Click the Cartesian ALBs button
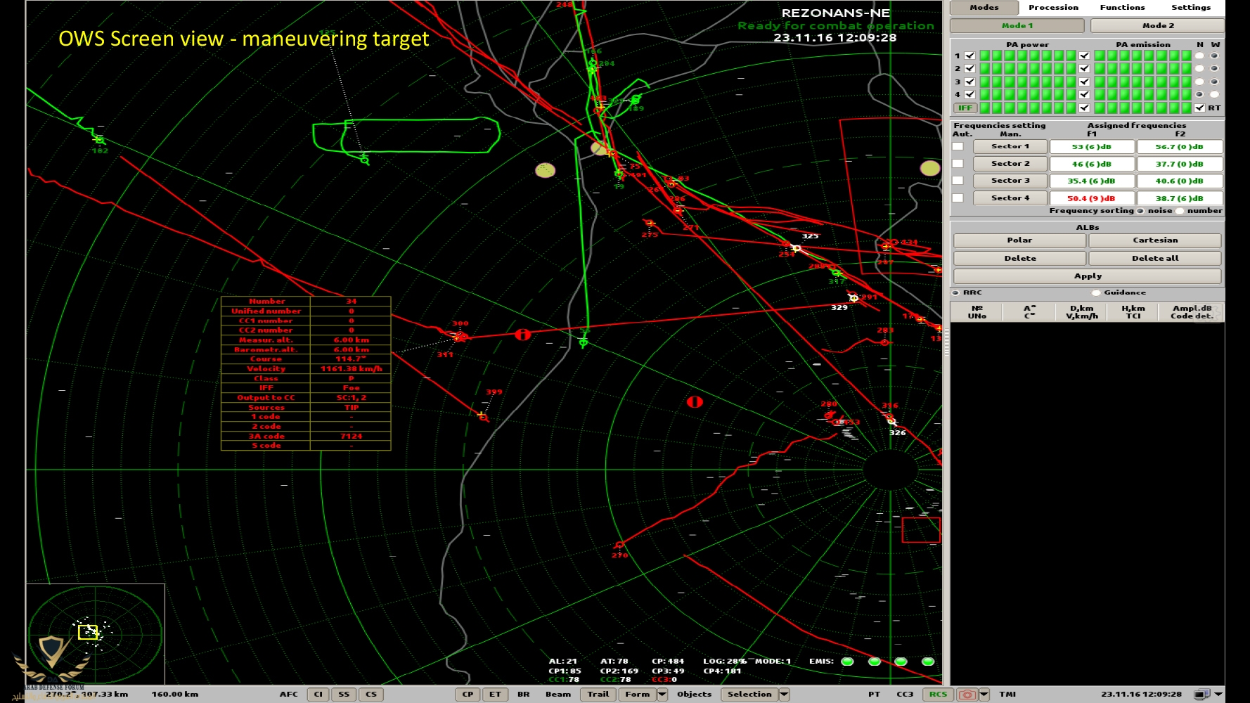This screenshot has height=703, width=1250. coord(1155,240)
